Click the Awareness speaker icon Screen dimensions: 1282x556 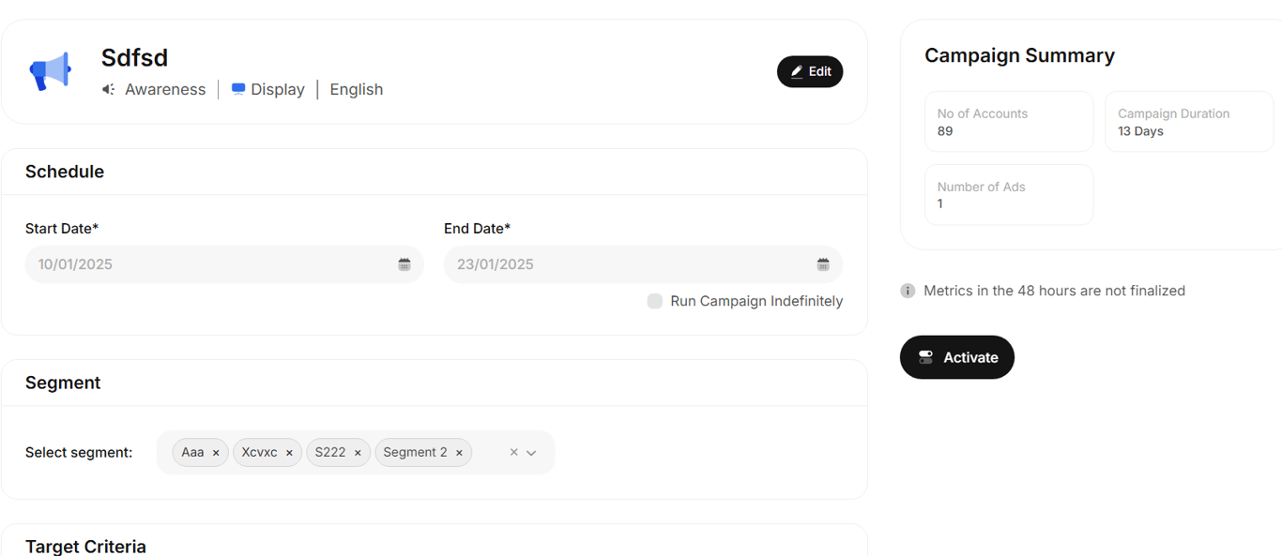[x=109, y=89]
